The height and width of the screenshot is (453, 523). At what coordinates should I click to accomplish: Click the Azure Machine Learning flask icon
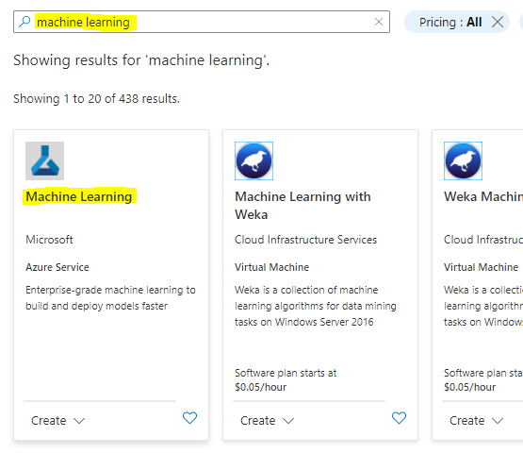(x=44, y=160)
